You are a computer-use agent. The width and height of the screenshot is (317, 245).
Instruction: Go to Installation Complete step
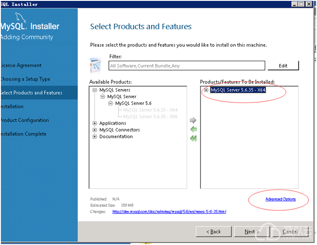[23, 134]
